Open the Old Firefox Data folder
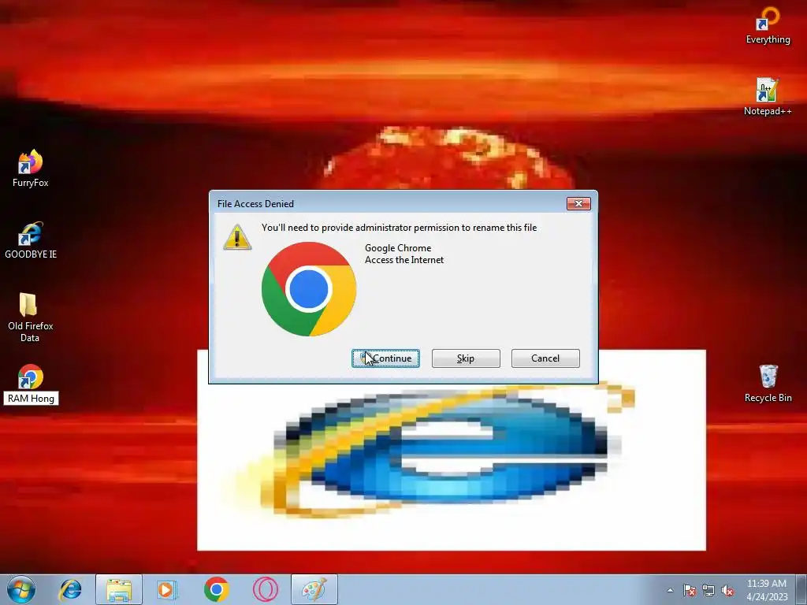Viewport: 807px width, 605px height. [30, 317]
